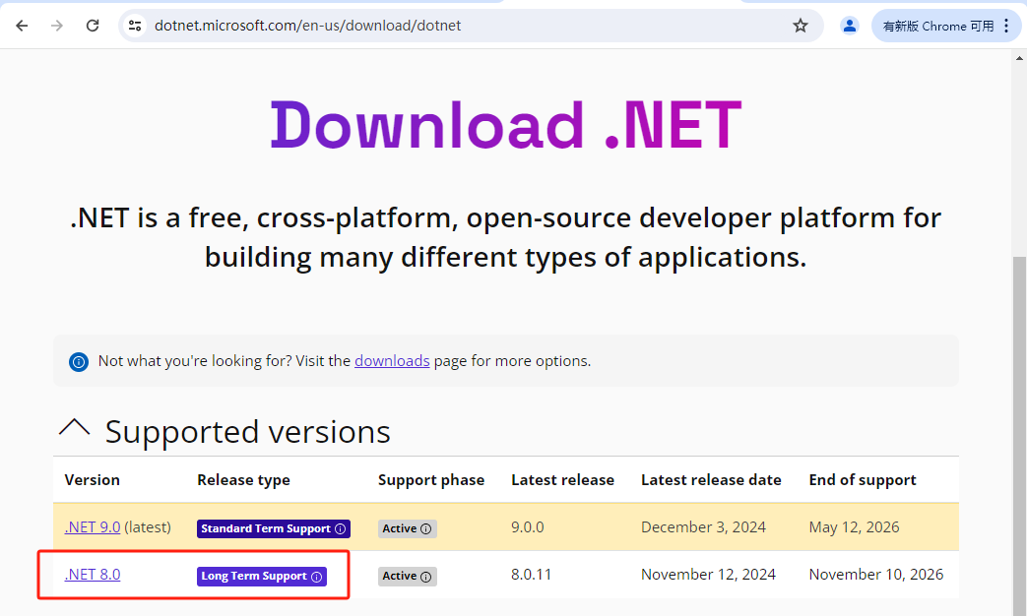The height and width of the screenshot is (616, 1027).
Task: Click the December 3, 2024 date cell
Action: tap(703, 527)
